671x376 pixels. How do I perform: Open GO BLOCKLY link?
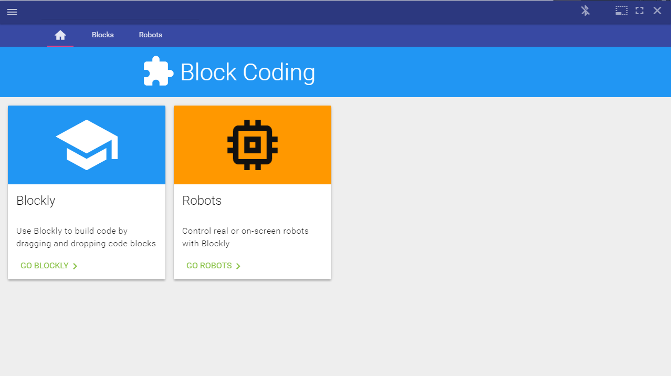49,266
